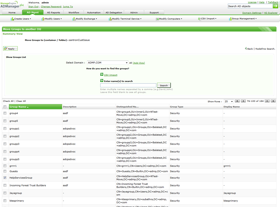Click the Apply button

[x=10, y=49]
